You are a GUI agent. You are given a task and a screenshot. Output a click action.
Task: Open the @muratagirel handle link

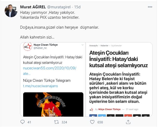59,7
